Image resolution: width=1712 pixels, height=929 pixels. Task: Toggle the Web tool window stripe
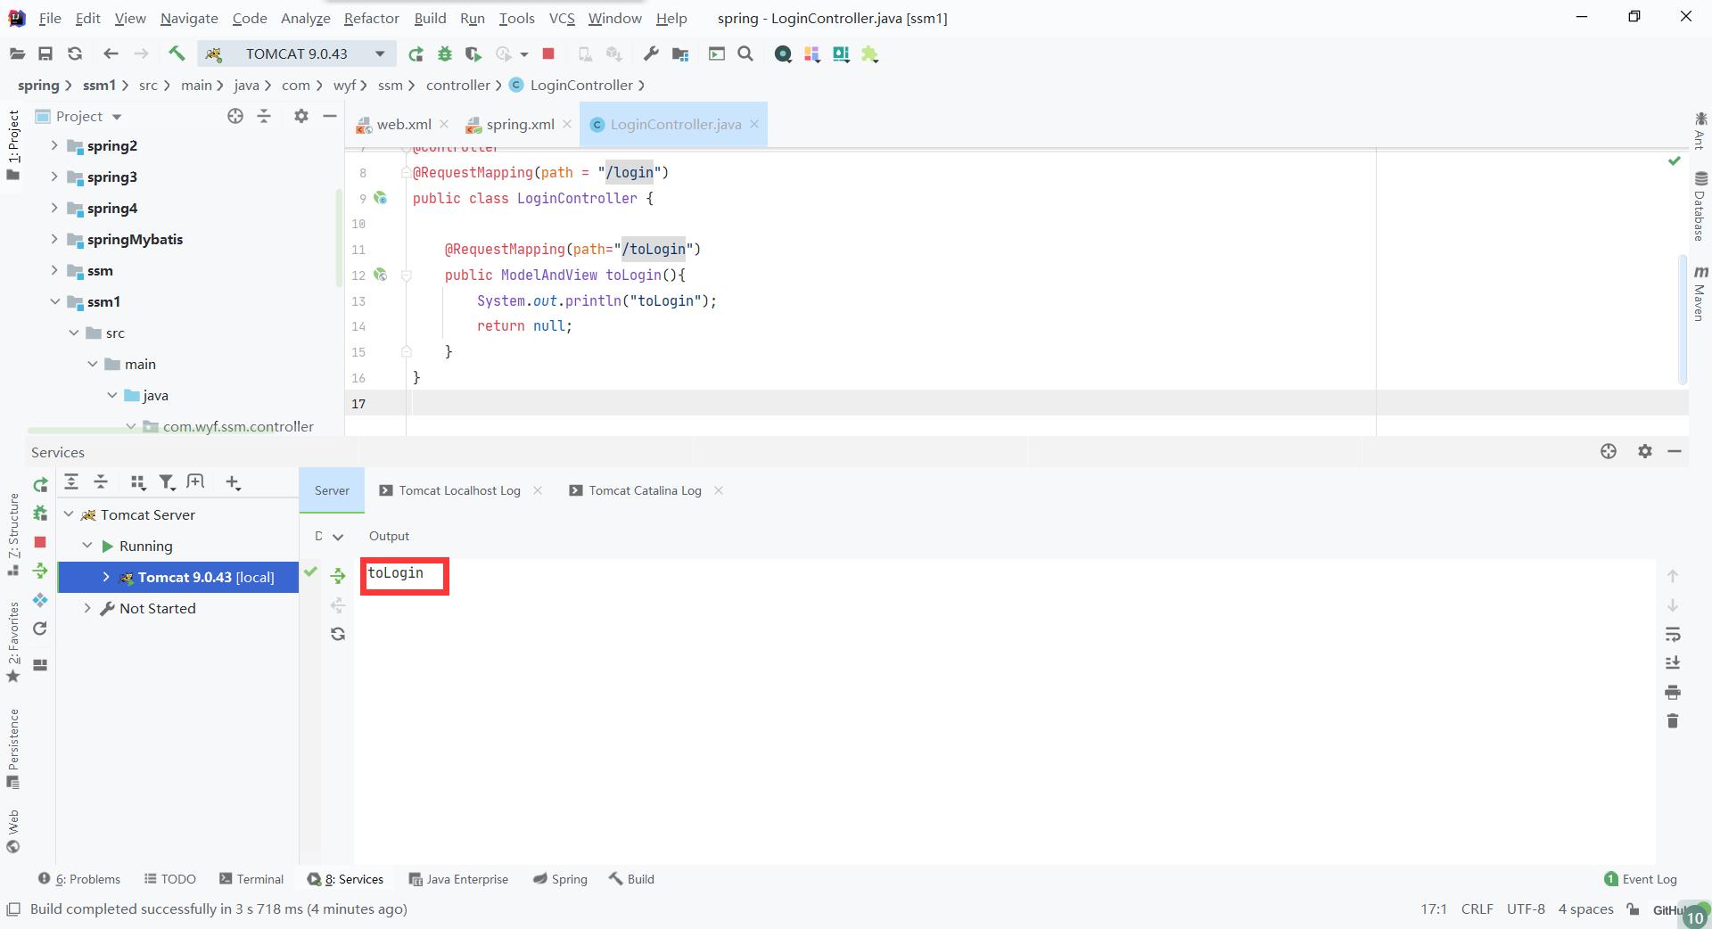(13, 832)
